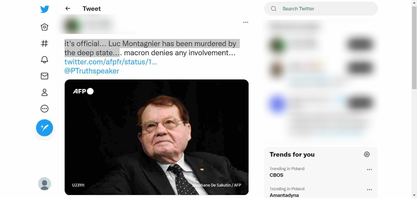Expand options for Amantadyna trend
The width and height of the screenshot is (417, 198).
(369, 190)
